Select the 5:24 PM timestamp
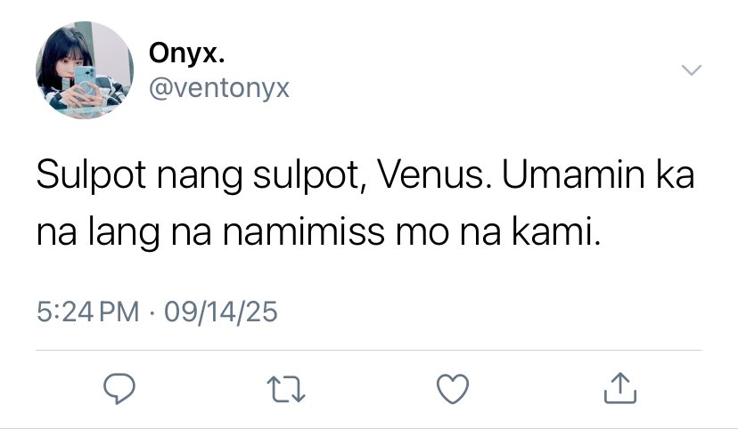This screenshot has height=429, width=738. [x=88, y=312]
